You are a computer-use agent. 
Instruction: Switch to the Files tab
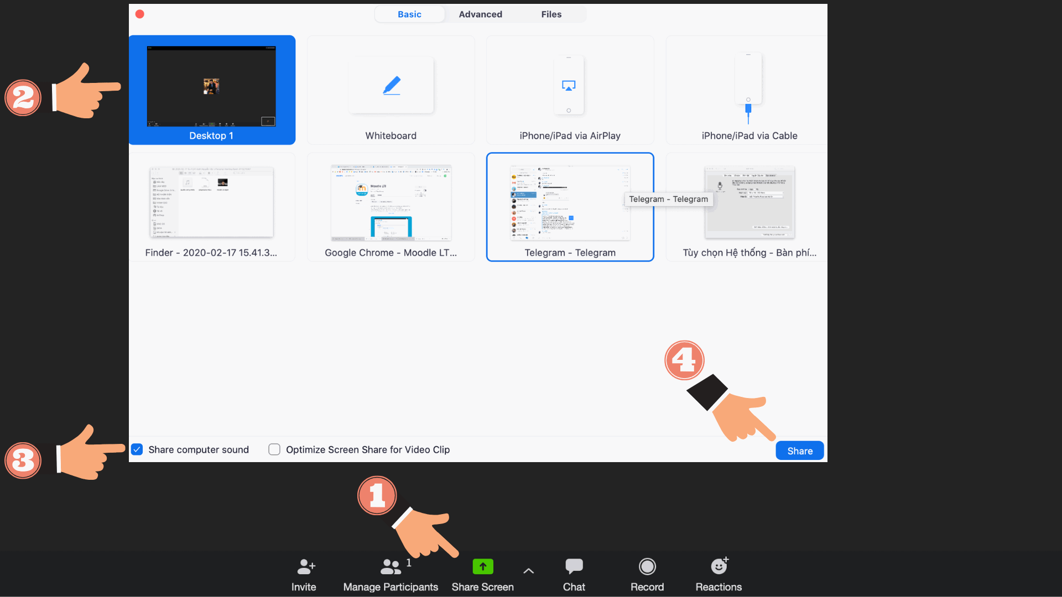(551, 14)
